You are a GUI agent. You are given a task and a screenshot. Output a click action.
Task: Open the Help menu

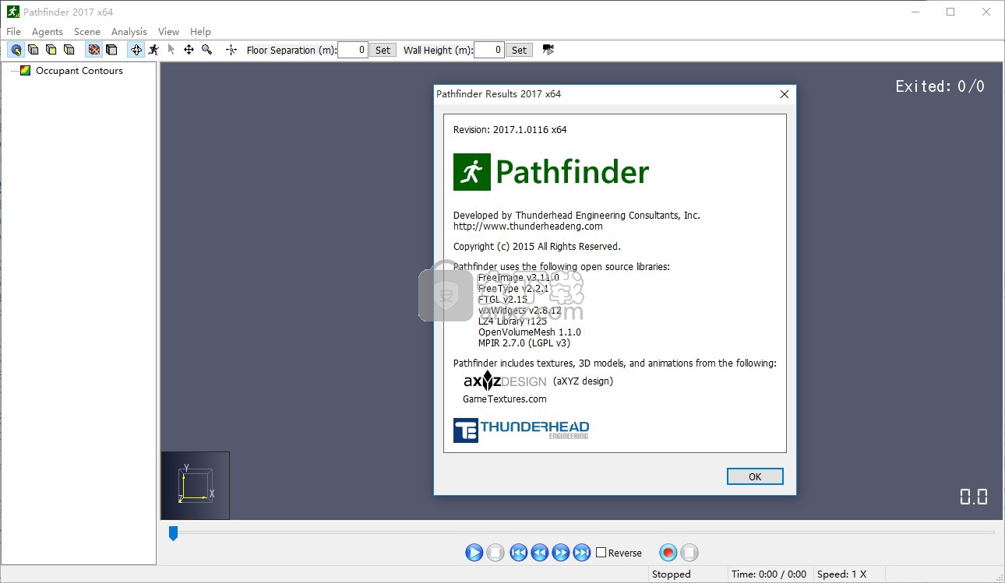click(x=200, y=31)
